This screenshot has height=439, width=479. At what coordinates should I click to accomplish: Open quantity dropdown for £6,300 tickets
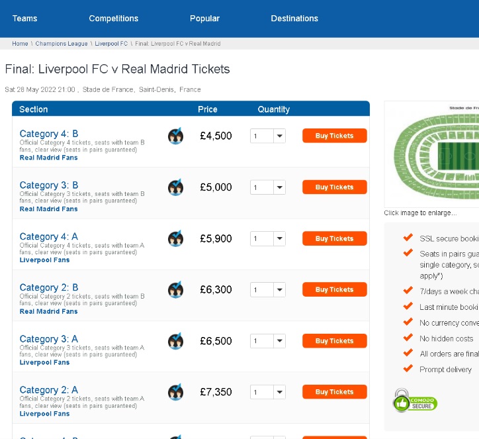tap(268, 290)
